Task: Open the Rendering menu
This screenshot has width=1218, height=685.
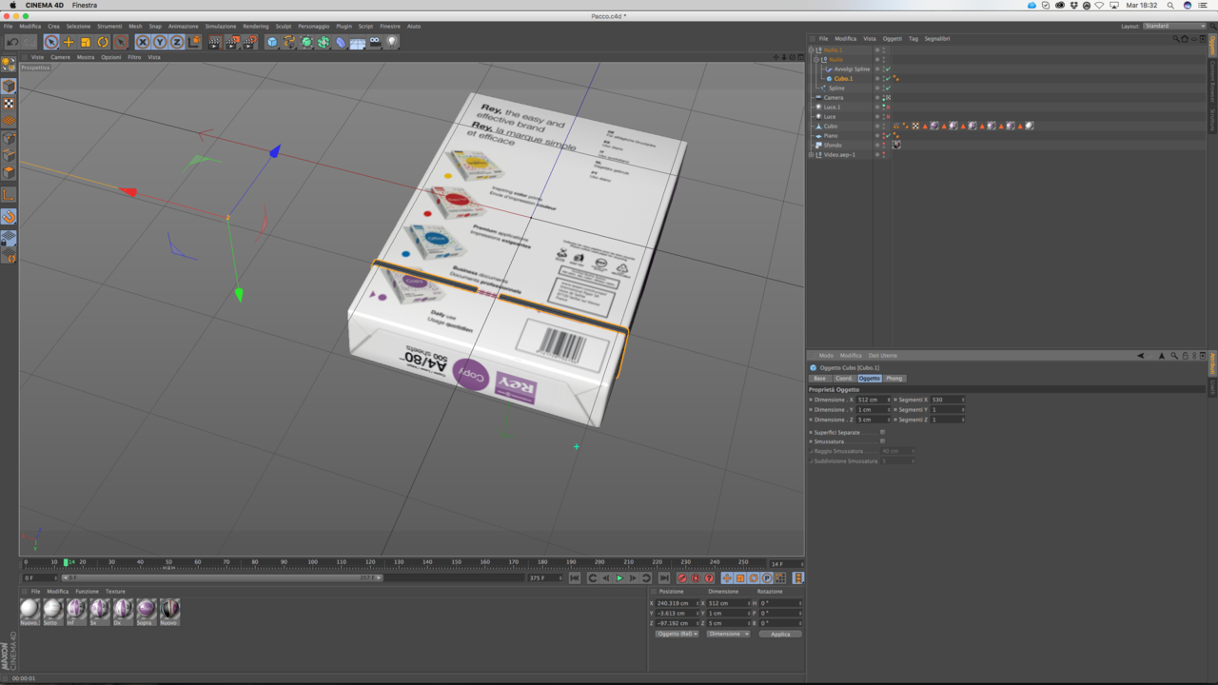Action: pos(255,27)
